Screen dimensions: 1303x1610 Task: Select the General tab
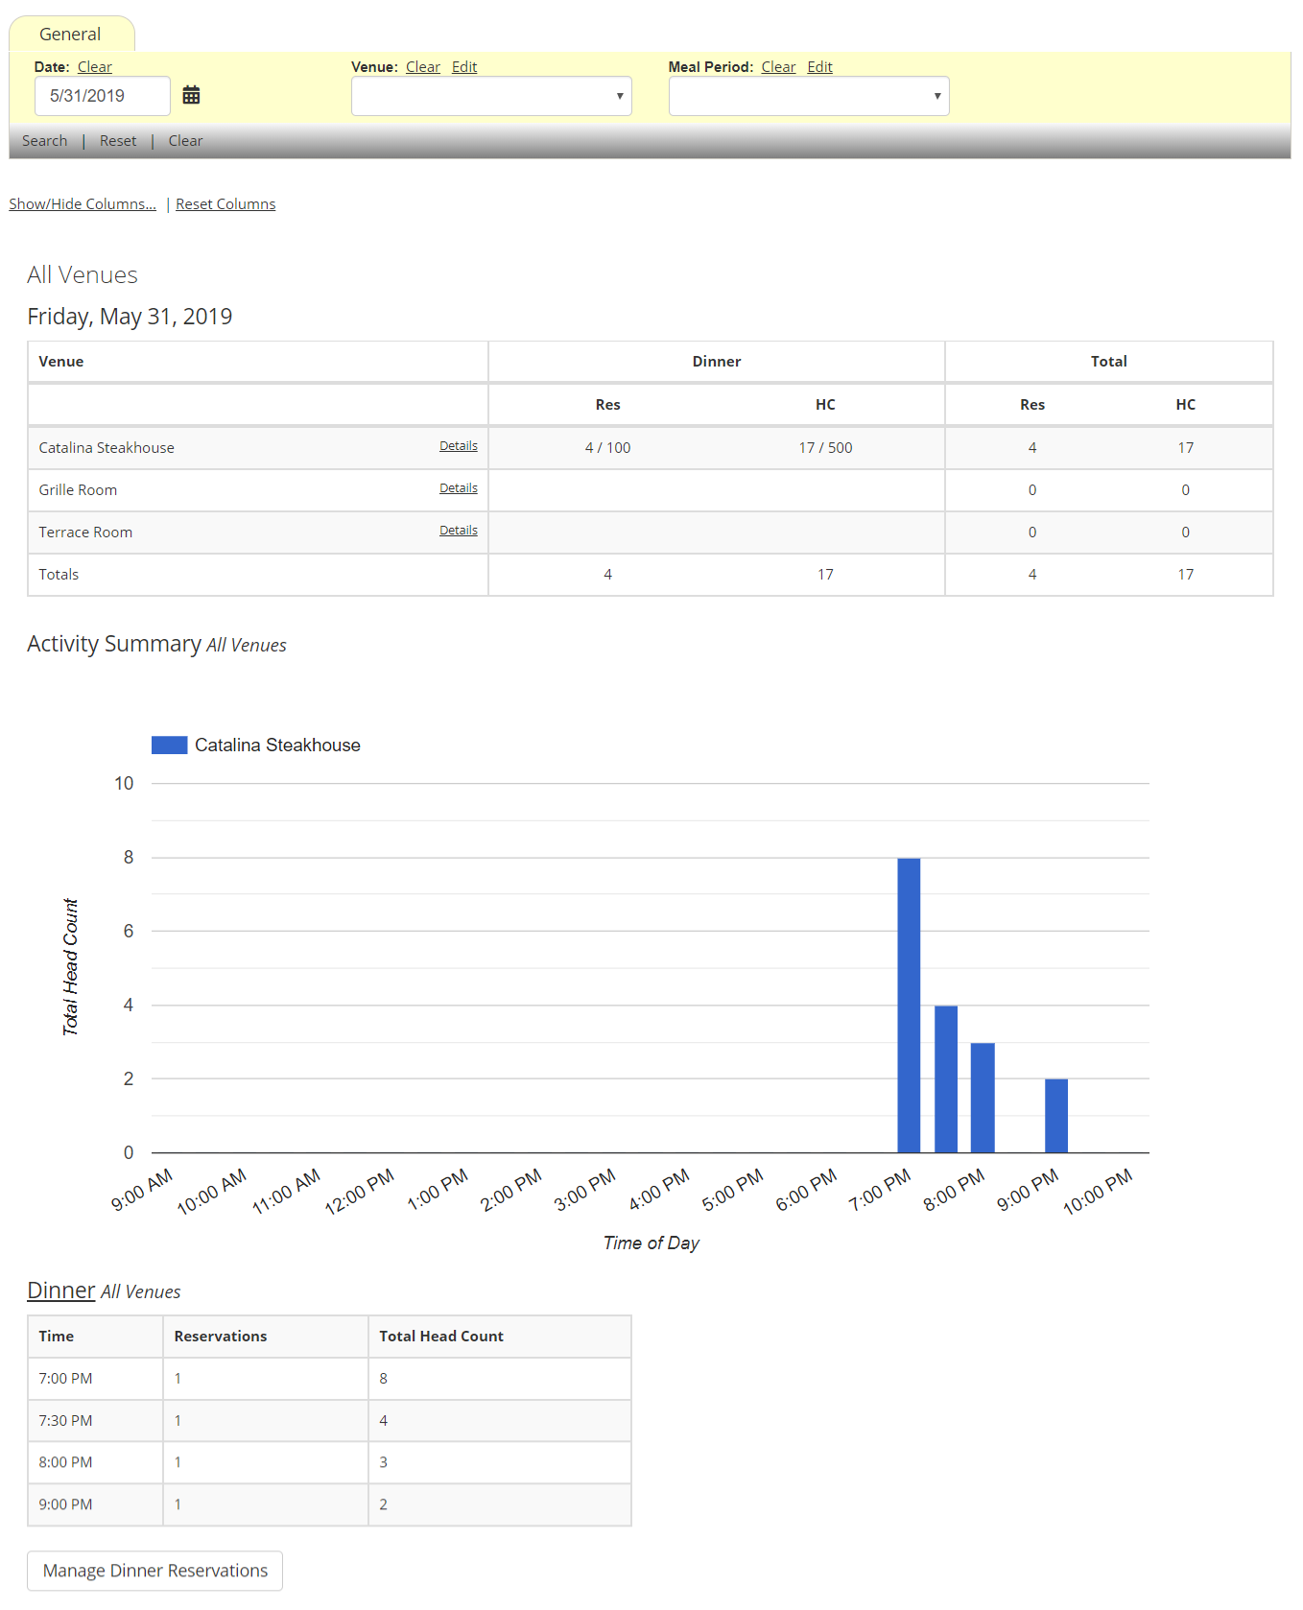[70, 35]
